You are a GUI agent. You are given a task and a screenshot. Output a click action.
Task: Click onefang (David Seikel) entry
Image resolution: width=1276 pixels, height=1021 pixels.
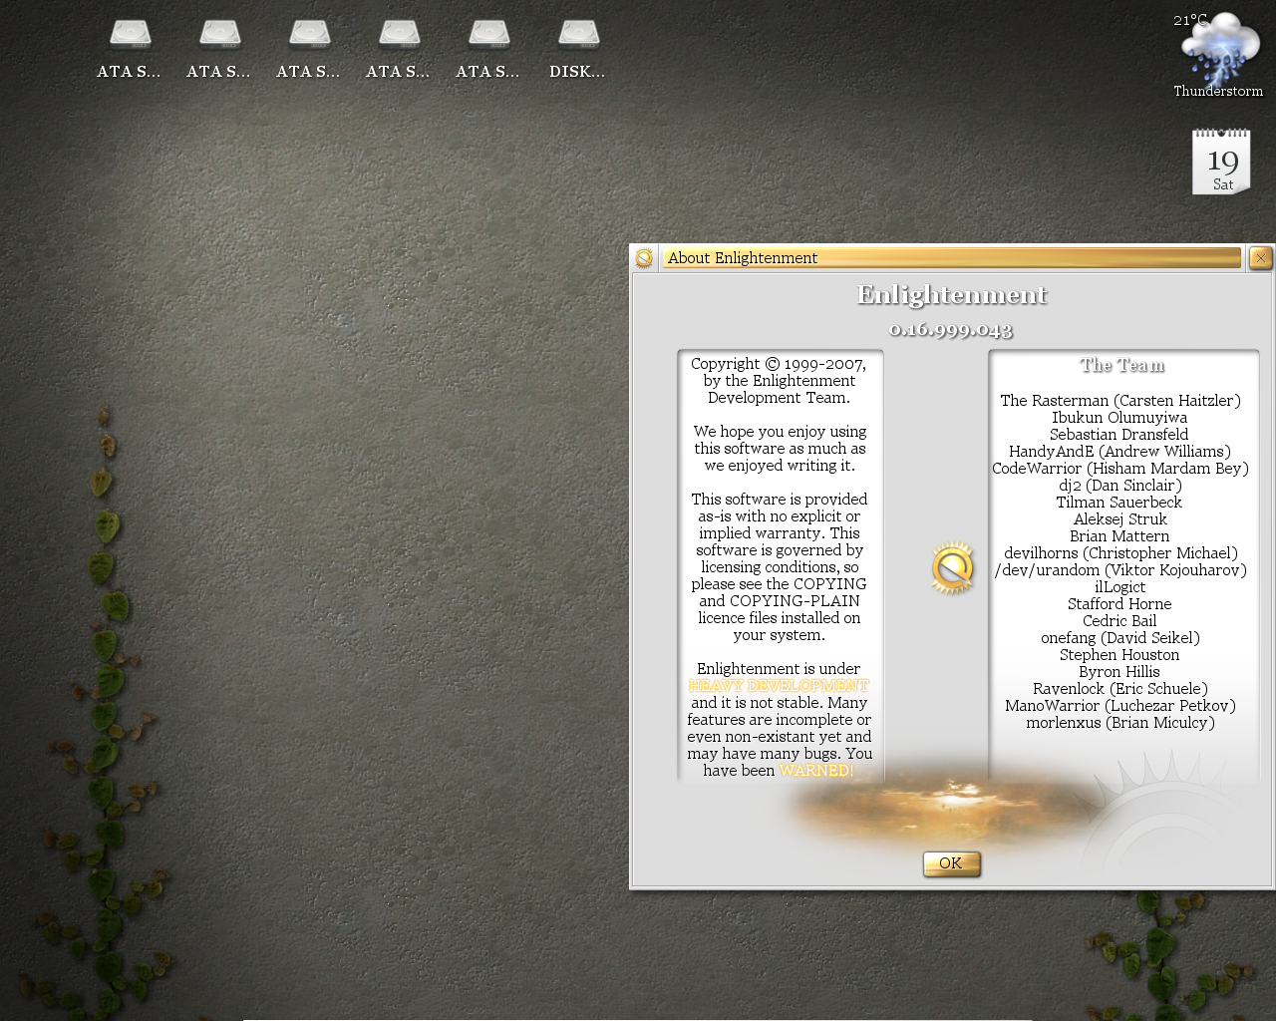1120,638
